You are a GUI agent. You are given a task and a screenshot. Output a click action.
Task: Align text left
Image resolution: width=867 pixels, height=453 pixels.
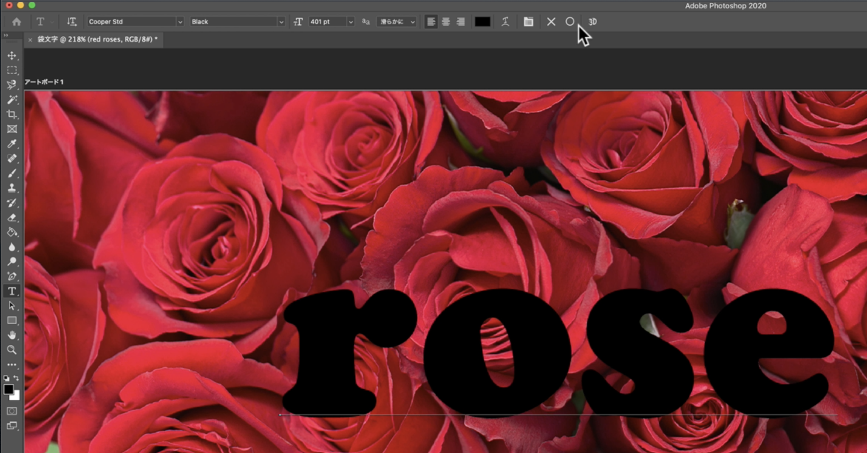(x=431, y=22)
